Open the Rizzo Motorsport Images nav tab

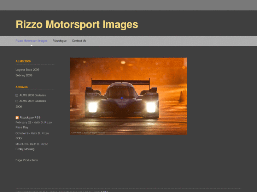click(31, 41)
